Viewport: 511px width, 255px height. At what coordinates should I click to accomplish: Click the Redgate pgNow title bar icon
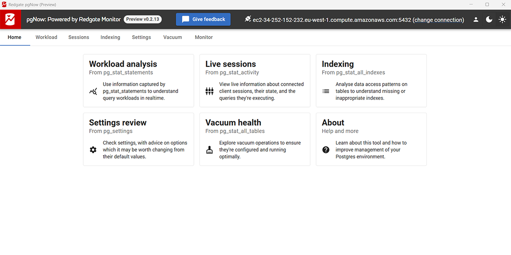click(x=4, y=5)
